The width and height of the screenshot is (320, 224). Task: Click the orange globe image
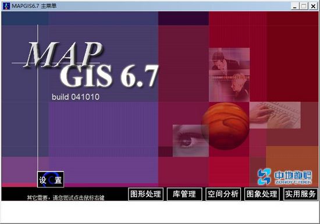(225, 126)
